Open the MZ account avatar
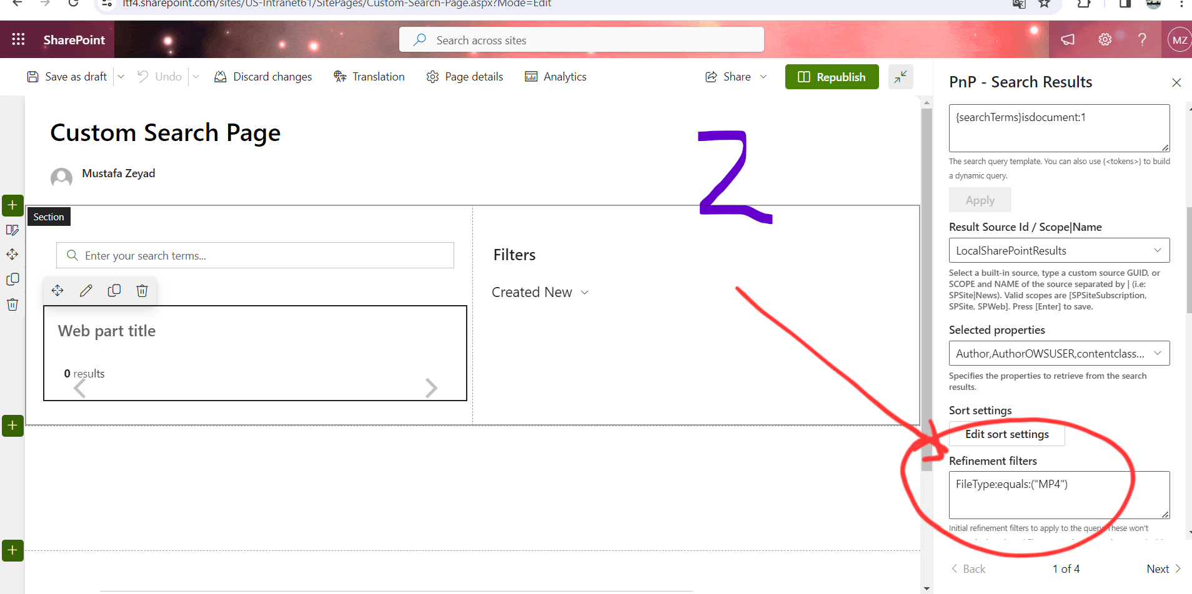Viewport: 1192px width, 594px height. tap(1179, 40)
